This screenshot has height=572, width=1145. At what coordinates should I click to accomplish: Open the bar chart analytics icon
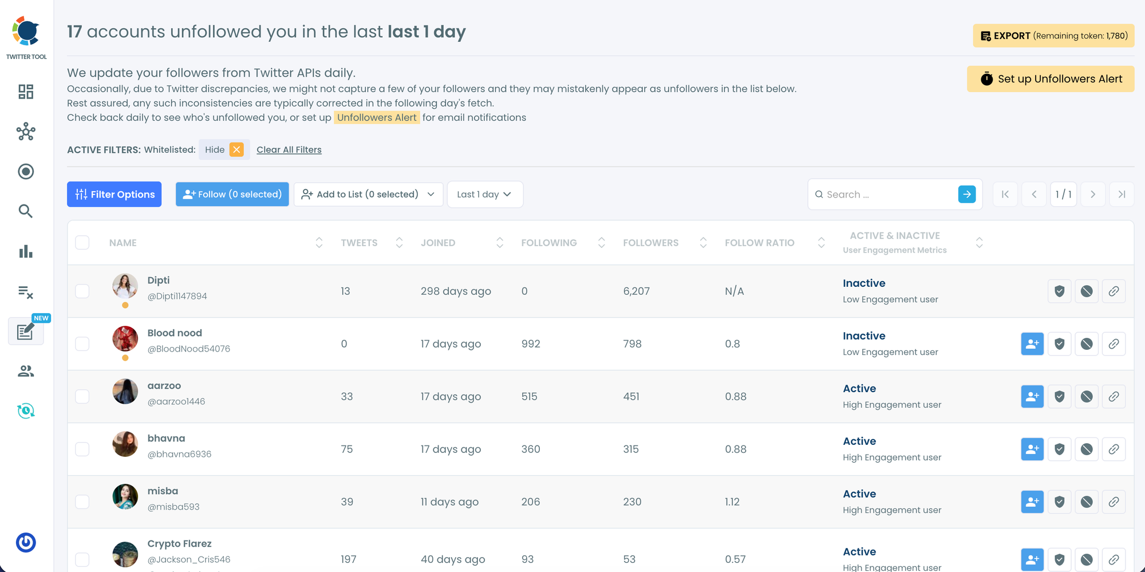click(26, 251)
